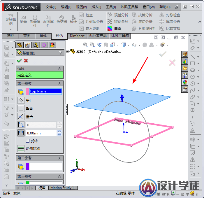This screenshot has height=198, width=204.
Task: Click previous view icon
Action: tap(99, 45)
